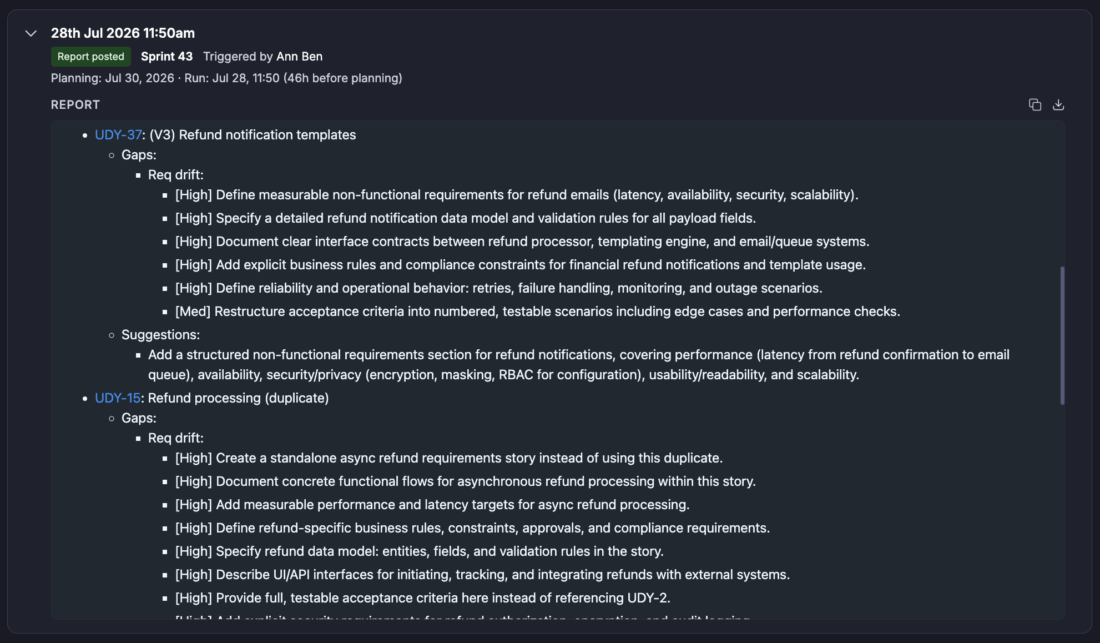Click the 28th Jul 2026 11:50am heading
This screenshot has height=643, width=1100.
point(123,33)
